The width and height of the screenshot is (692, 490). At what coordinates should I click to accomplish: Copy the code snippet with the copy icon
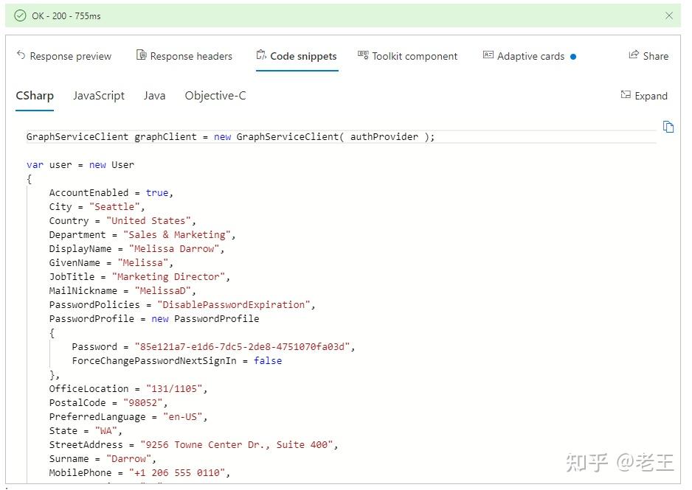point(668,127)
